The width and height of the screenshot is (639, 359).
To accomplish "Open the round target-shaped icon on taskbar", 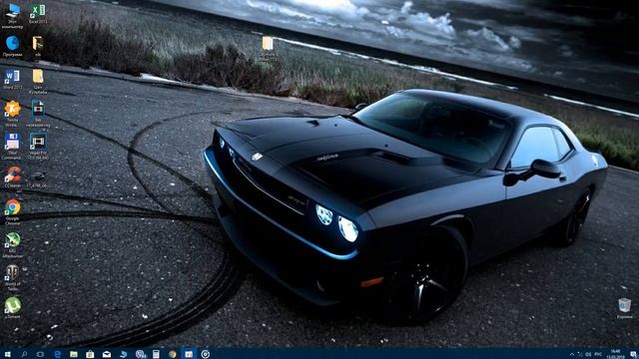I will [206, 354].
